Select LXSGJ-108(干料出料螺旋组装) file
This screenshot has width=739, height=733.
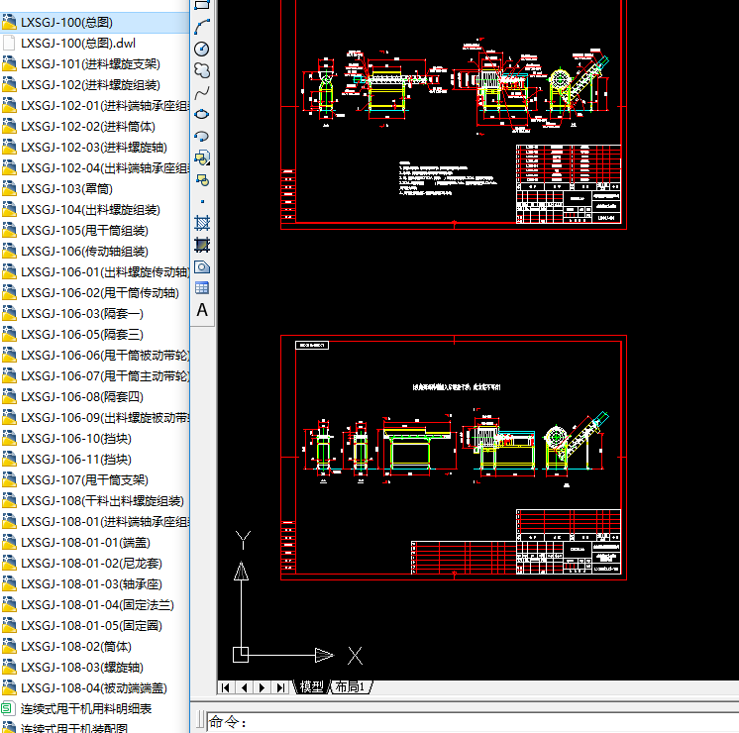point(102,500)
